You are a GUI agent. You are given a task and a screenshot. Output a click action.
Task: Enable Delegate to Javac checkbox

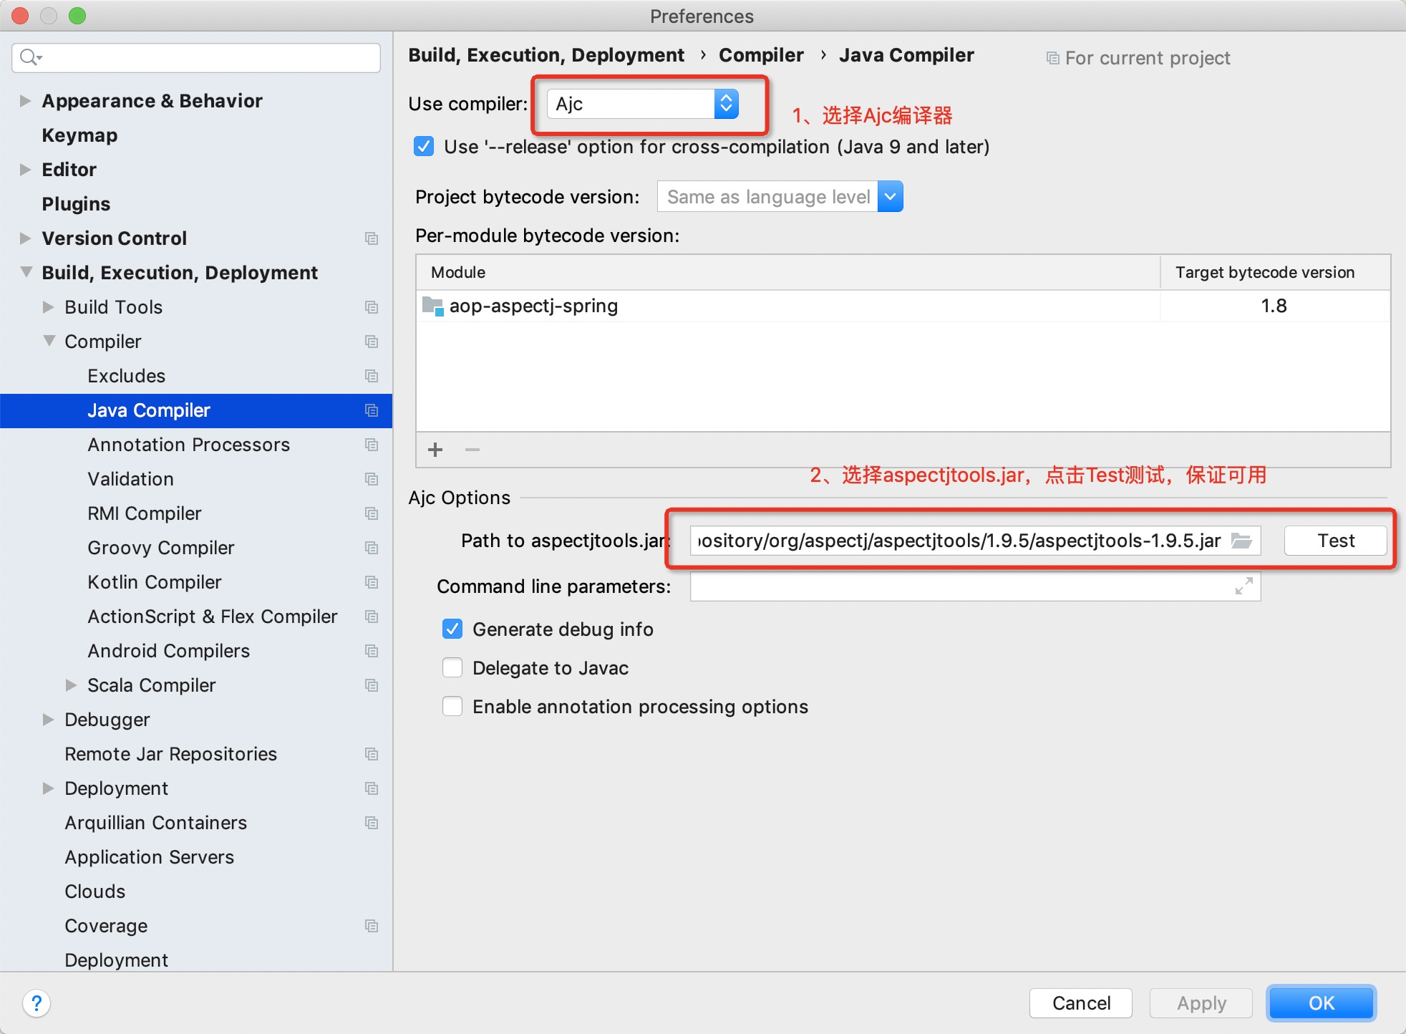452,668
